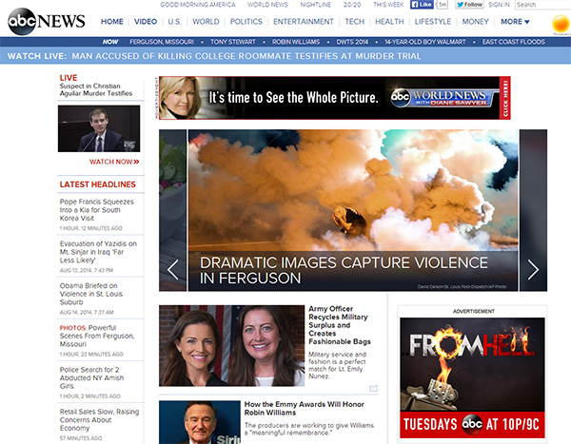Advance carousel with right arrow
Screen dimensions: 571x444
[533, 269]
